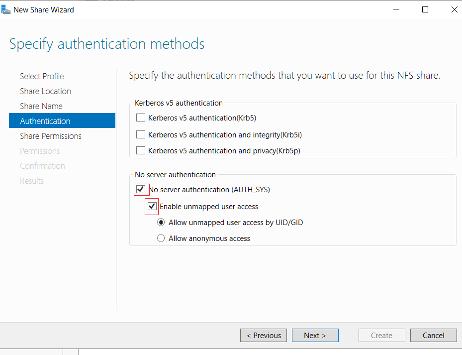The image size is (462, 355).
Task: Go back with < Previous button
Action: 264,336
